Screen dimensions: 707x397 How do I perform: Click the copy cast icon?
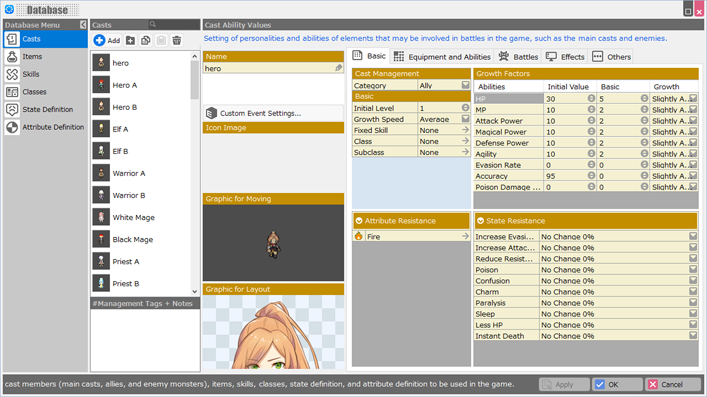coord(146,40)
